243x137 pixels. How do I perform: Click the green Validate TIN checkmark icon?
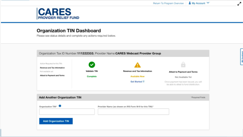(x=92, y=65)
